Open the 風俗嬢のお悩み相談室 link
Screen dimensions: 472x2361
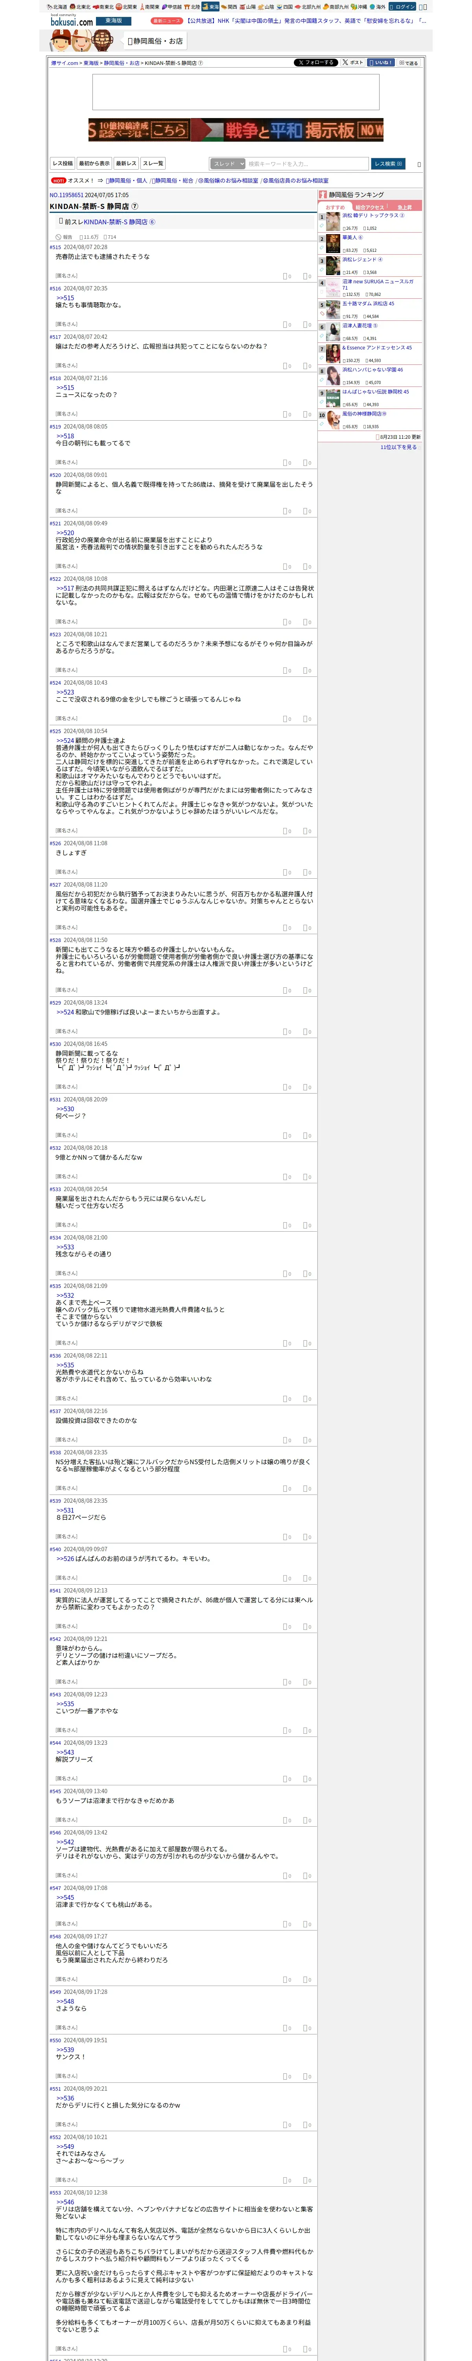tap(228, 181)
